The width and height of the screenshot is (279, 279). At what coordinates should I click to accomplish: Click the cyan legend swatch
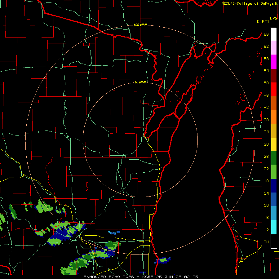(274, 227)
